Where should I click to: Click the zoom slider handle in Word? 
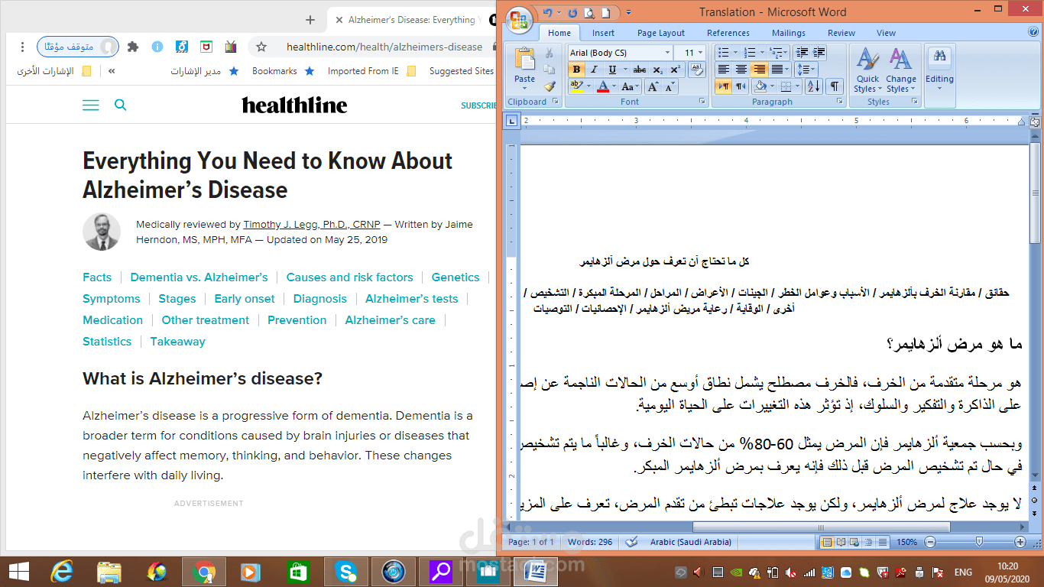980,542
